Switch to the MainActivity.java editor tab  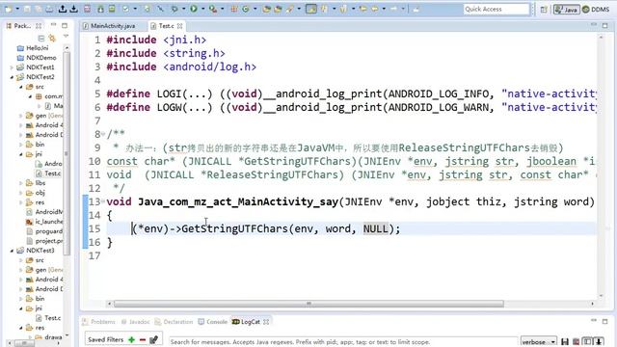pos(109,26)
